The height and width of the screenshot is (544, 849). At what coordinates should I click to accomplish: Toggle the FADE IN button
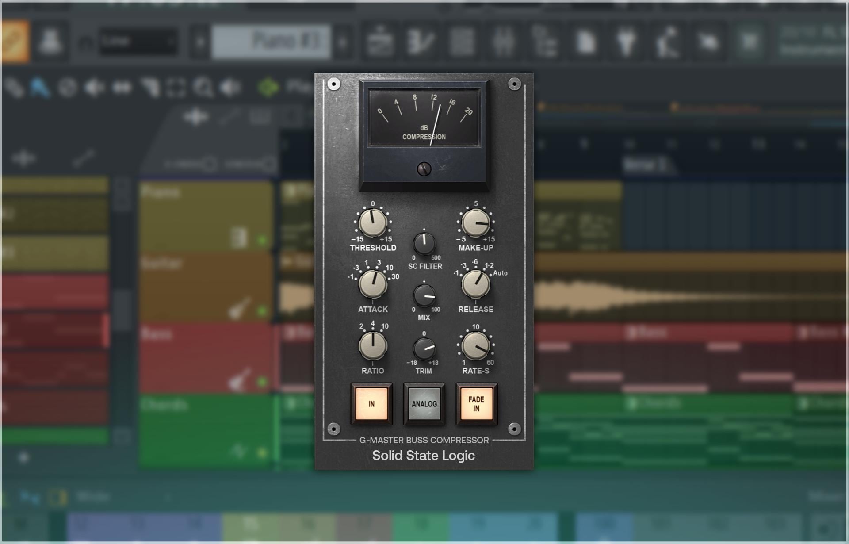coord(476,404)
